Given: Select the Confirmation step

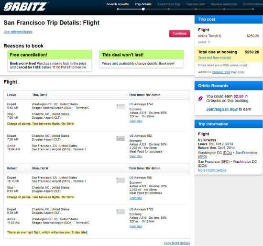Looking at the screenshot, I should click(253, 4).
